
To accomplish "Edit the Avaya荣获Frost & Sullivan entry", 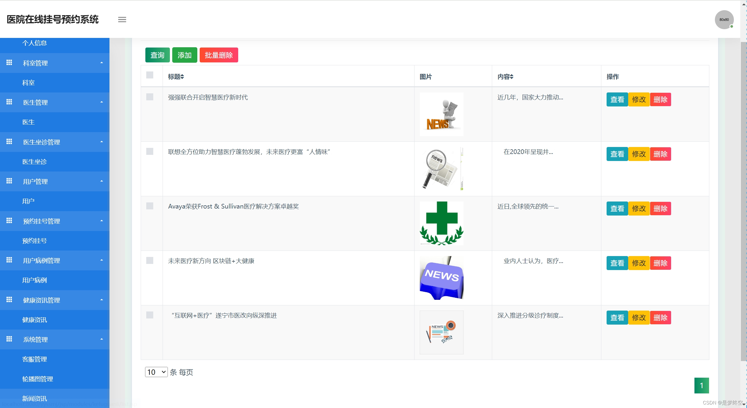I will 639,209.
